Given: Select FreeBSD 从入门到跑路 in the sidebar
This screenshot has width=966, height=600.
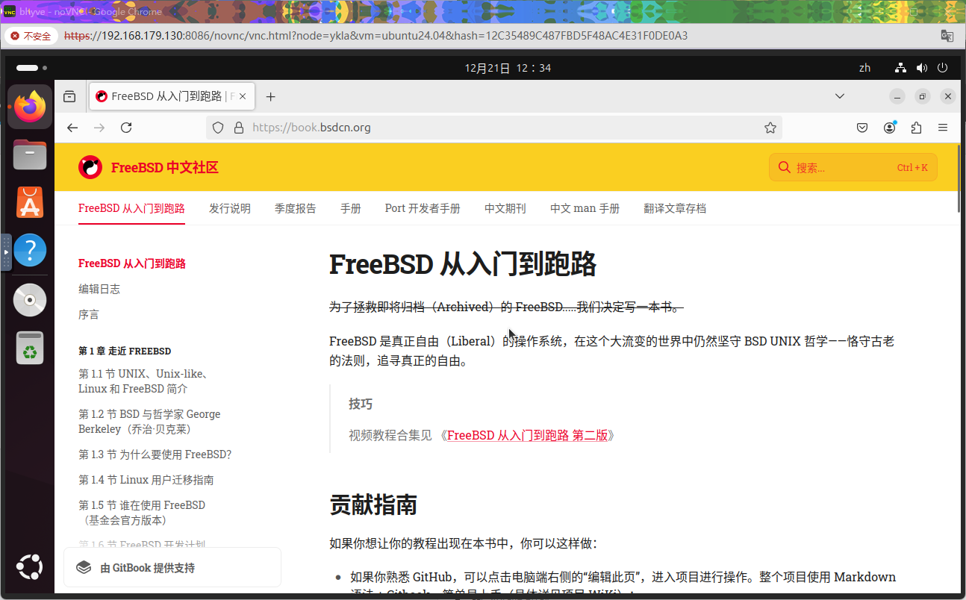Looking at the screenshot, I should tap(132, 263).
